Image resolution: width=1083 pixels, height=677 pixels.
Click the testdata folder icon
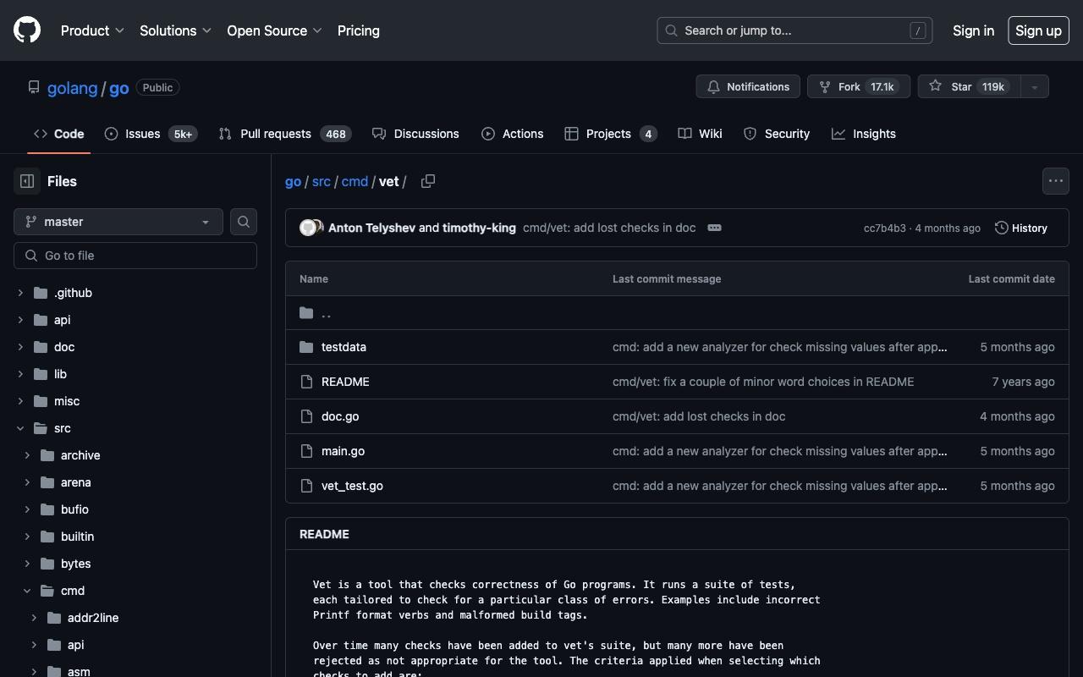pyautogui.click(x=306, y=347)
